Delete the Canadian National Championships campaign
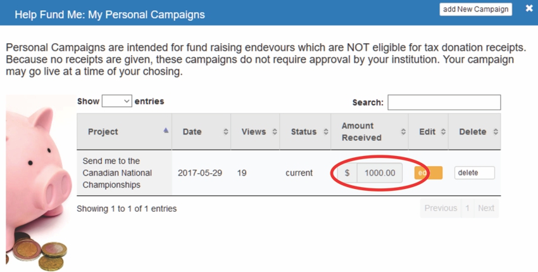The height and width of the screenshot is (272, 538). [475, 172]
